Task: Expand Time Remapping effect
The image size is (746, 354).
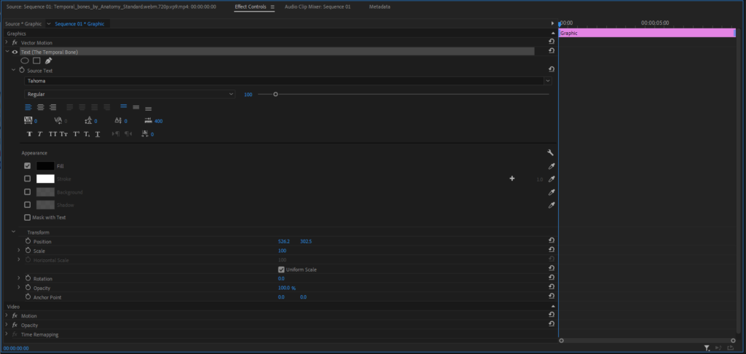Action: pos(7,334)
